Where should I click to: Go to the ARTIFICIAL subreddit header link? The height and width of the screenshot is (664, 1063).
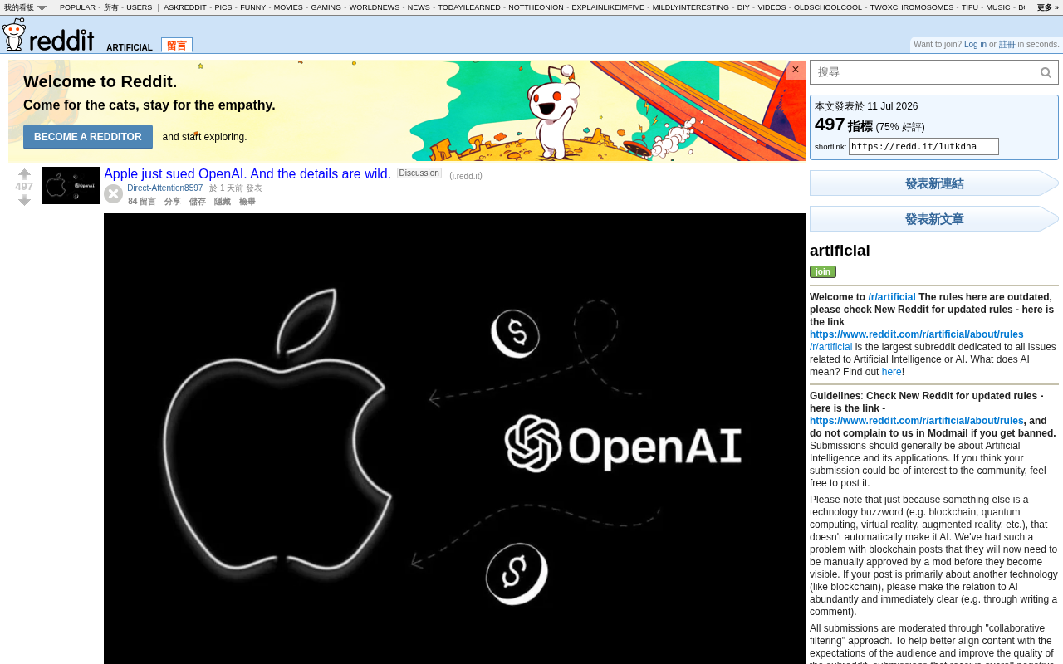point(130,47)
